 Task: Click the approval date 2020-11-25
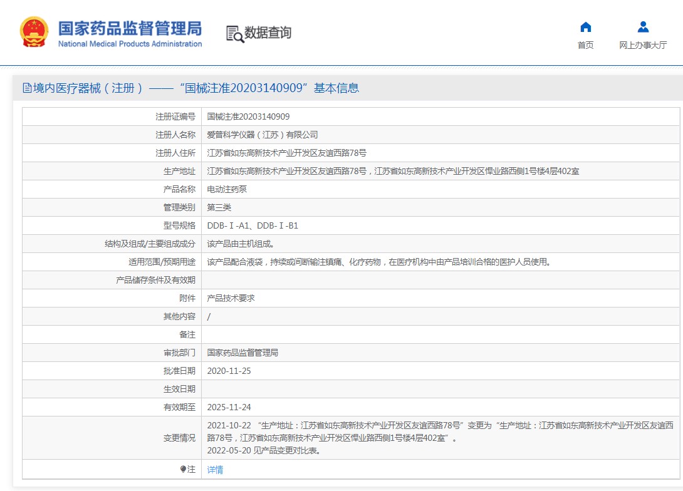[229, 371]
